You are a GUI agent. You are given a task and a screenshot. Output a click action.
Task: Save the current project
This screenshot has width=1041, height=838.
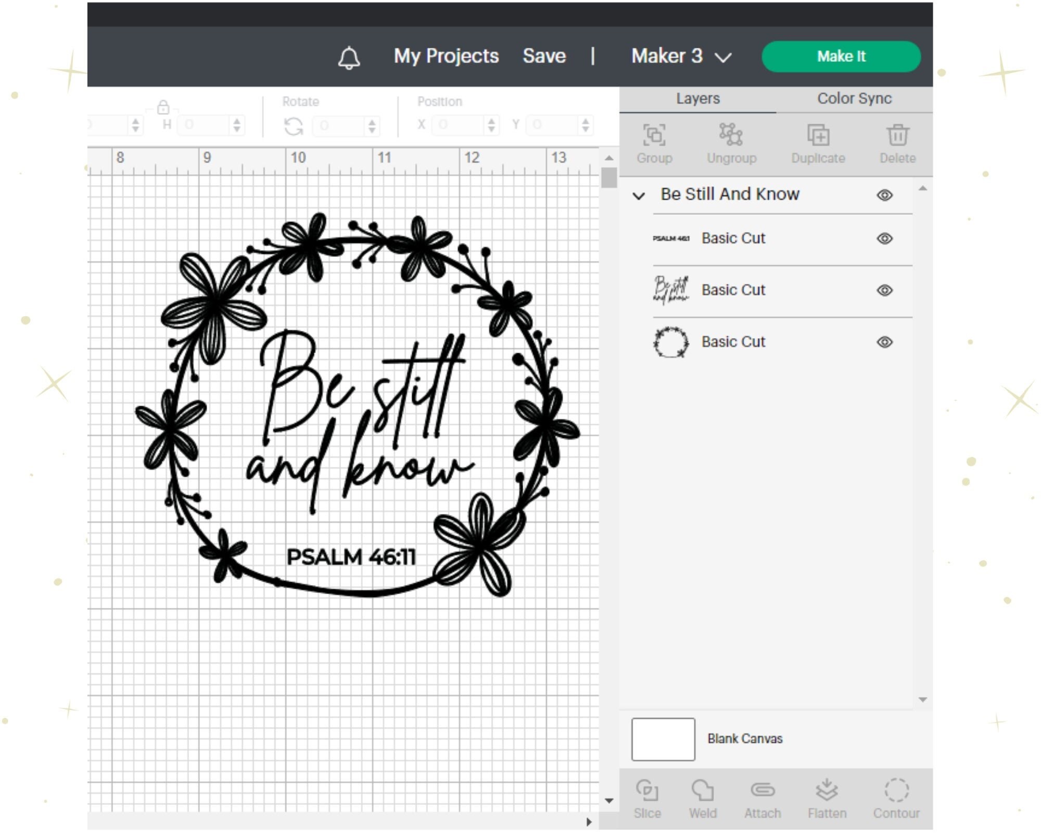pyautogui.click(x=543, y=56)
